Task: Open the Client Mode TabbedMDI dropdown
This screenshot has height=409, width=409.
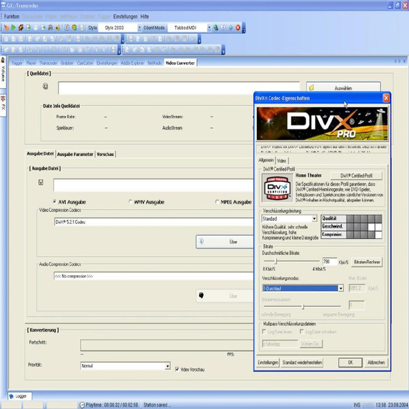Action: (x=209, y=27)
